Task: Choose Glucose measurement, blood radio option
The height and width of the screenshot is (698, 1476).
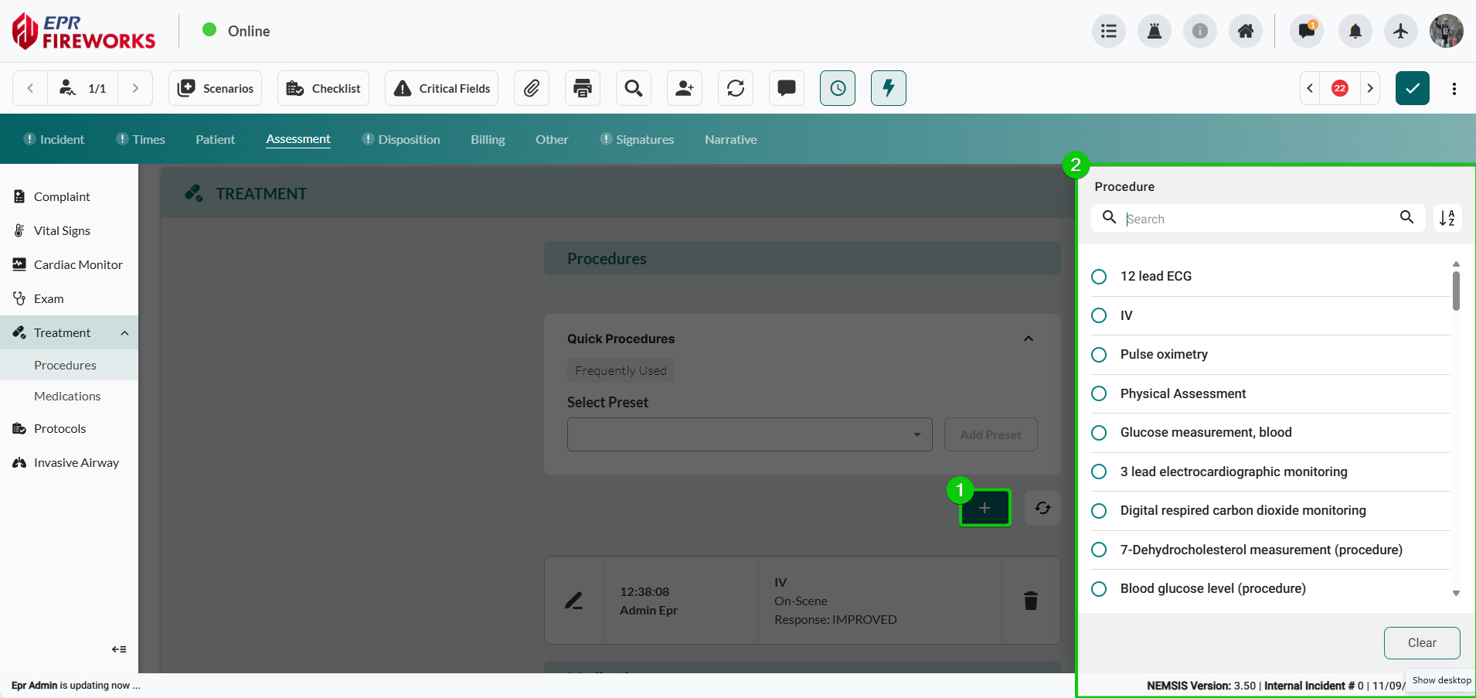Action: [x=1099, y=433]
